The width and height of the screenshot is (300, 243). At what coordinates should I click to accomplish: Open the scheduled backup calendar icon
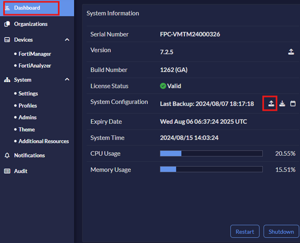293,104
